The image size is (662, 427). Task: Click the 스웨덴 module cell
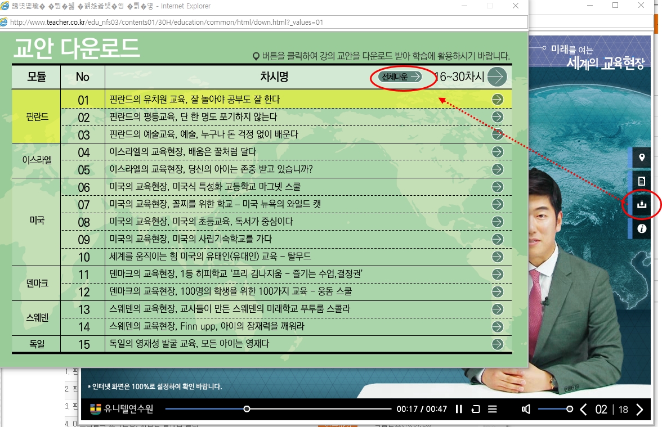(x=37, y=318)
